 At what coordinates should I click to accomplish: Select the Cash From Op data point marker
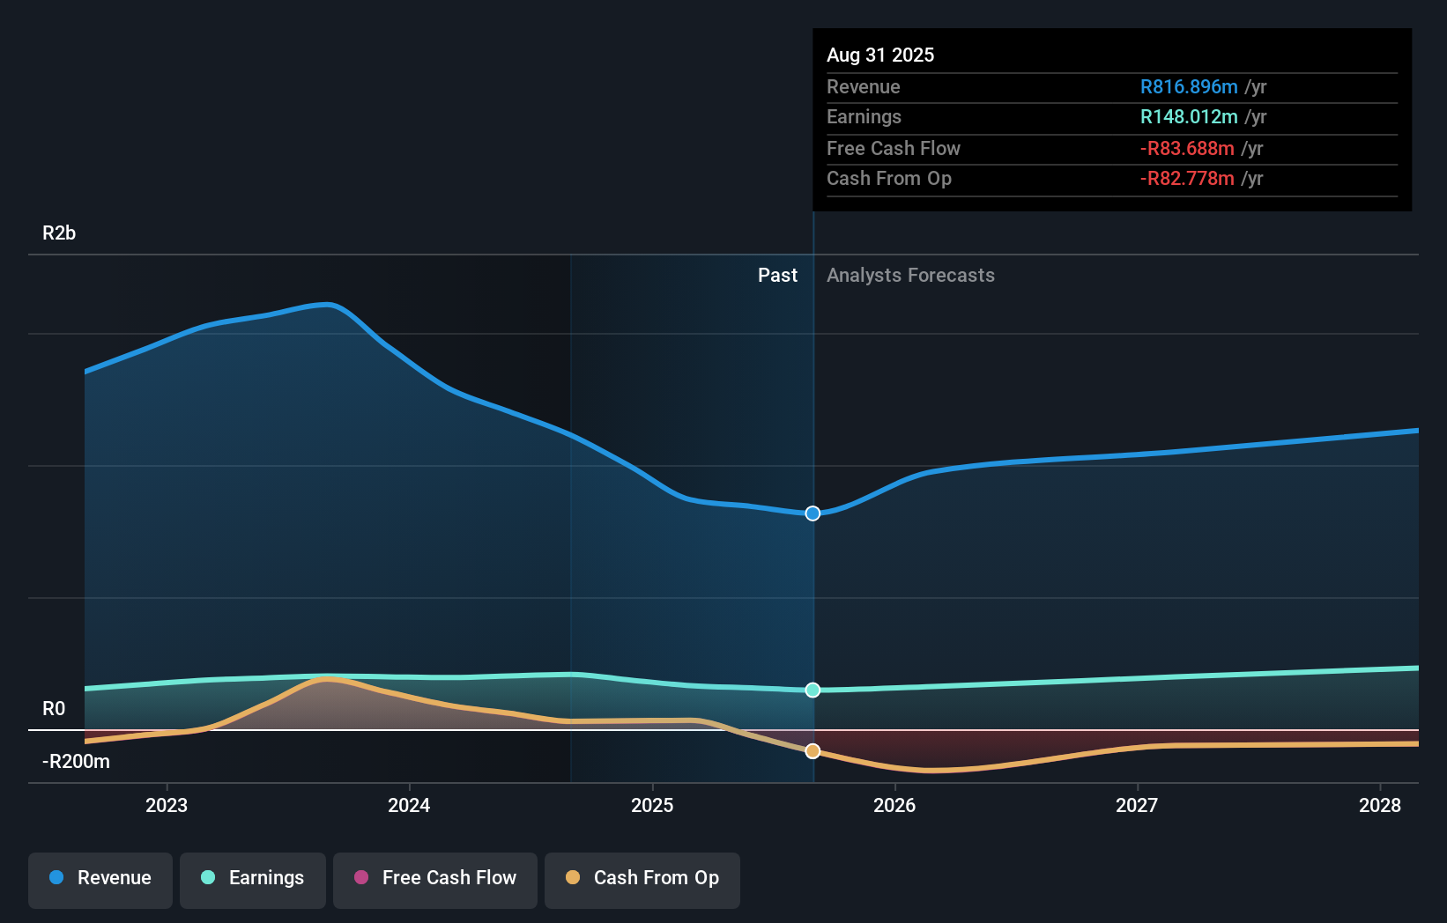coord(813,751)
